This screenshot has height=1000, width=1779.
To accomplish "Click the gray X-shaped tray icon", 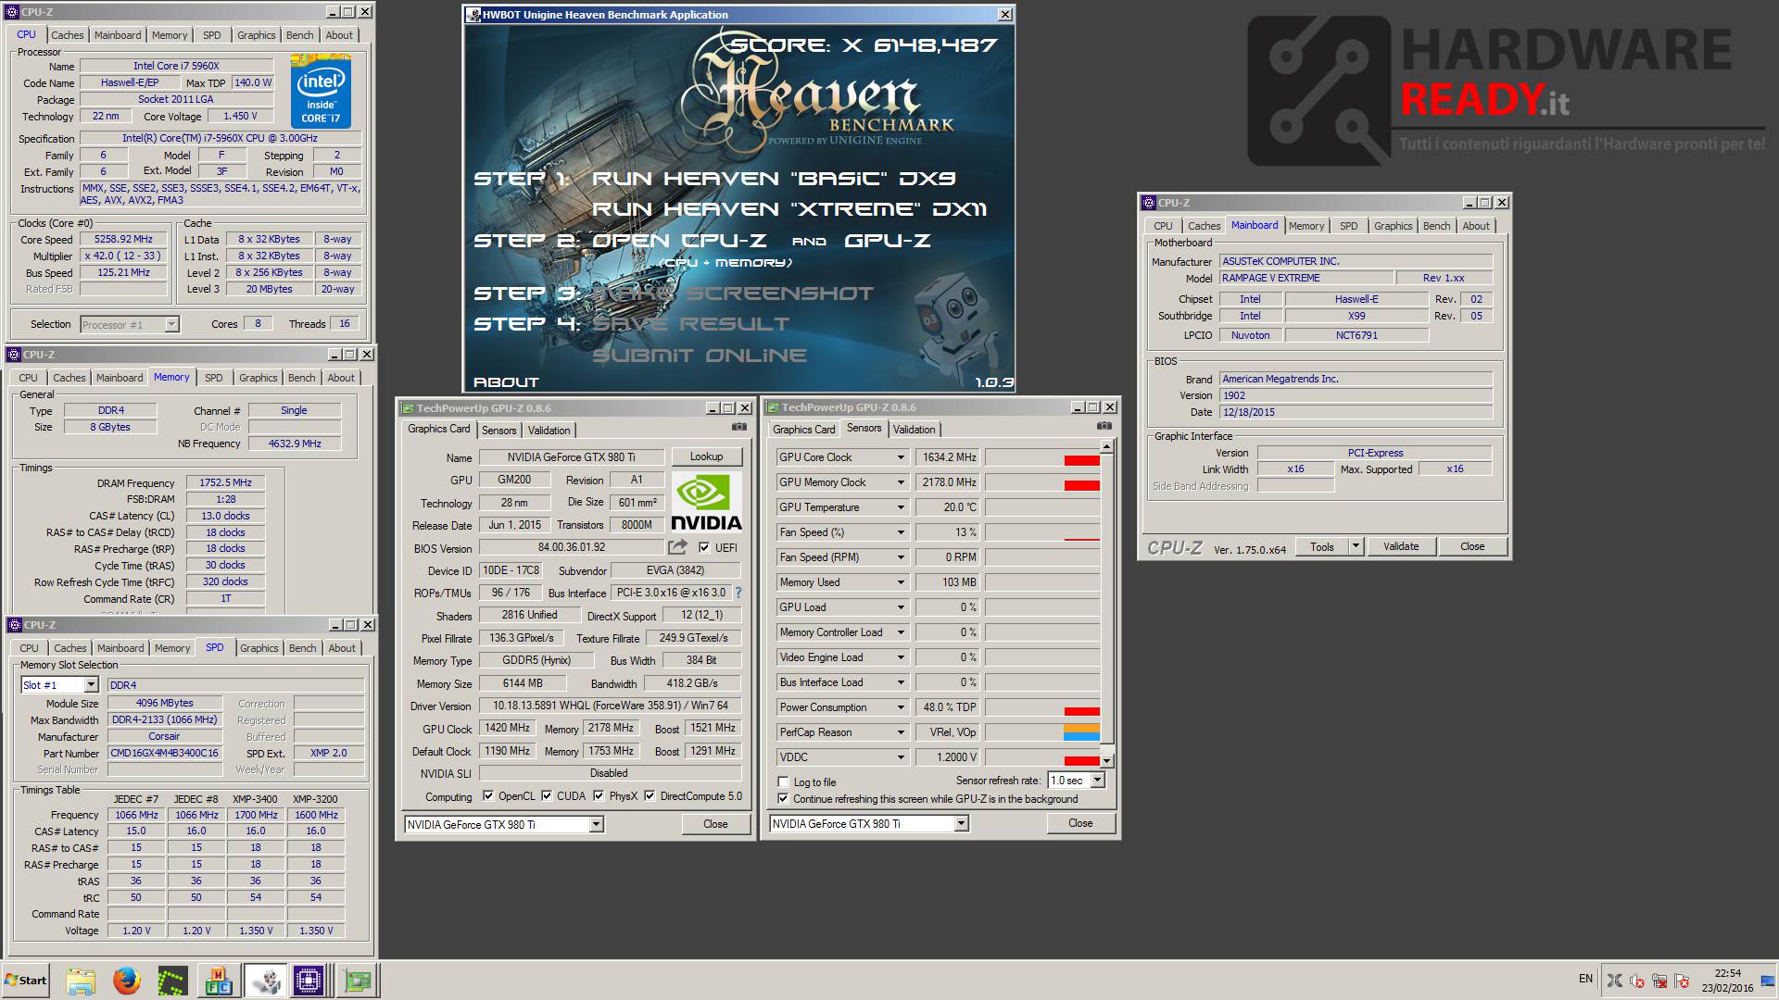I will [1614, 981].
